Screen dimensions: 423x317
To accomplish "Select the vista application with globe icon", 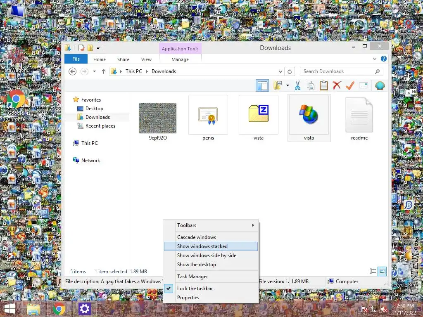I will click(x=309, y=118).
